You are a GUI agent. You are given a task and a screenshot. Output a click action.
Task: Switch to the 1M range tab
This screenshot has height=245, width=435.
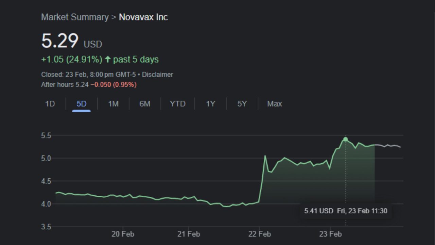[x=113, y=104]
